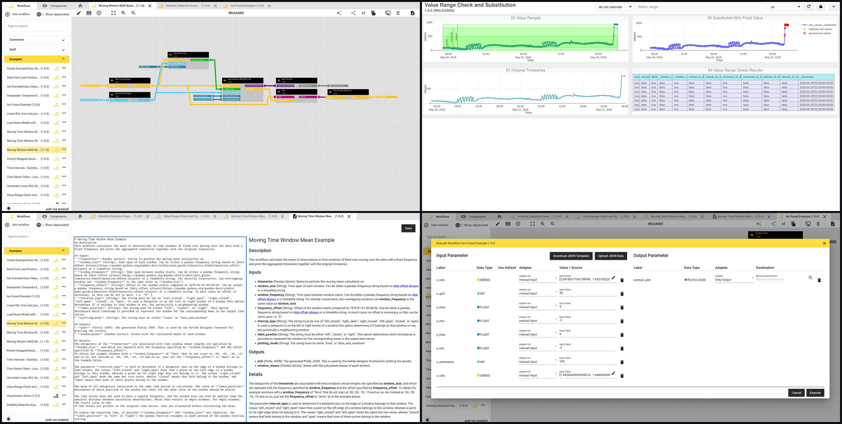The height and width of the screenshot is (424, 842).
Task: Click pencil edit icon beside y_vals input value
Action: click(x=613, y=278)
